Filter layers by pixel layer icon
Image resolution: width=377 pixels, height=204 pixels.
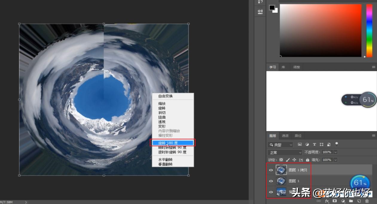[x=300, y=144]
